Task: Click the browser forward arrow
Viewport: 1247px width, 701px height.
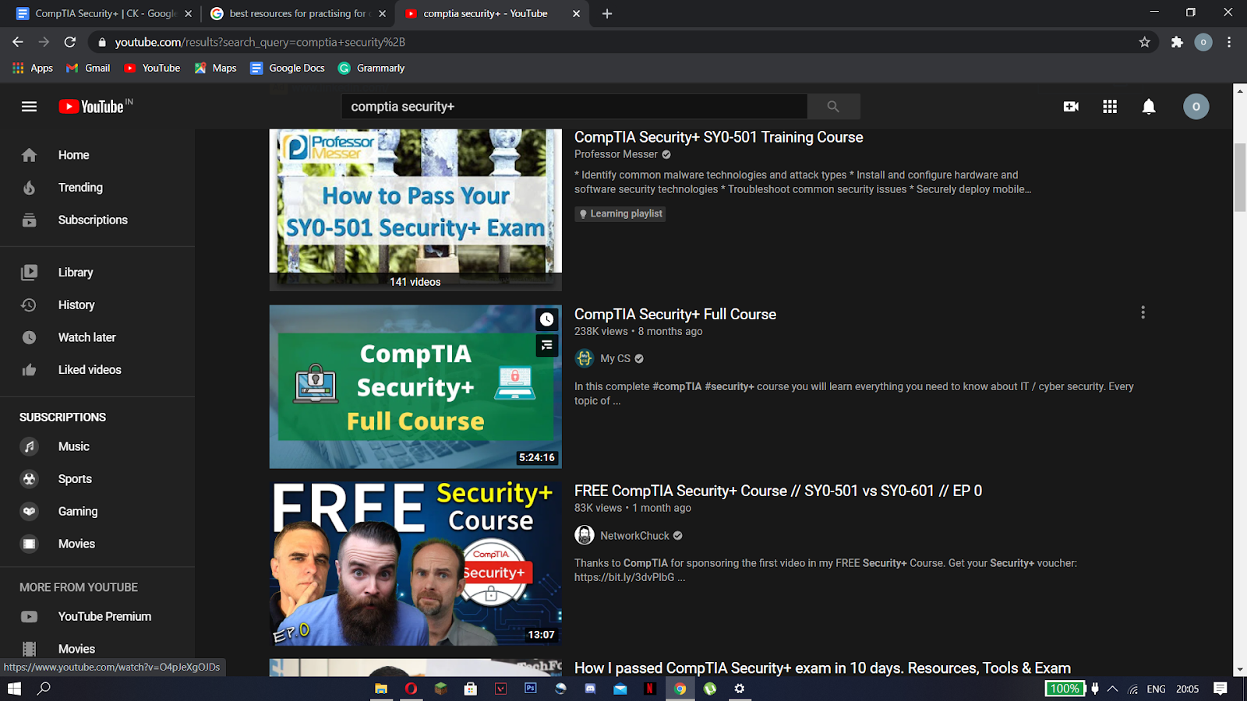Action: click(44, 42)
